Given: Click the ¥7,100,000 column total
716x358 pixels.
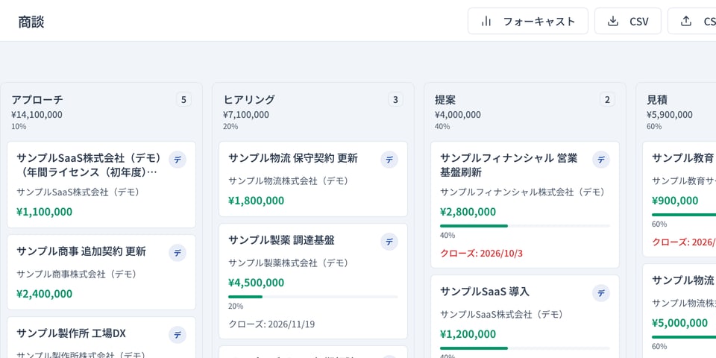Looking at the screenshot, I should (246, 115).
